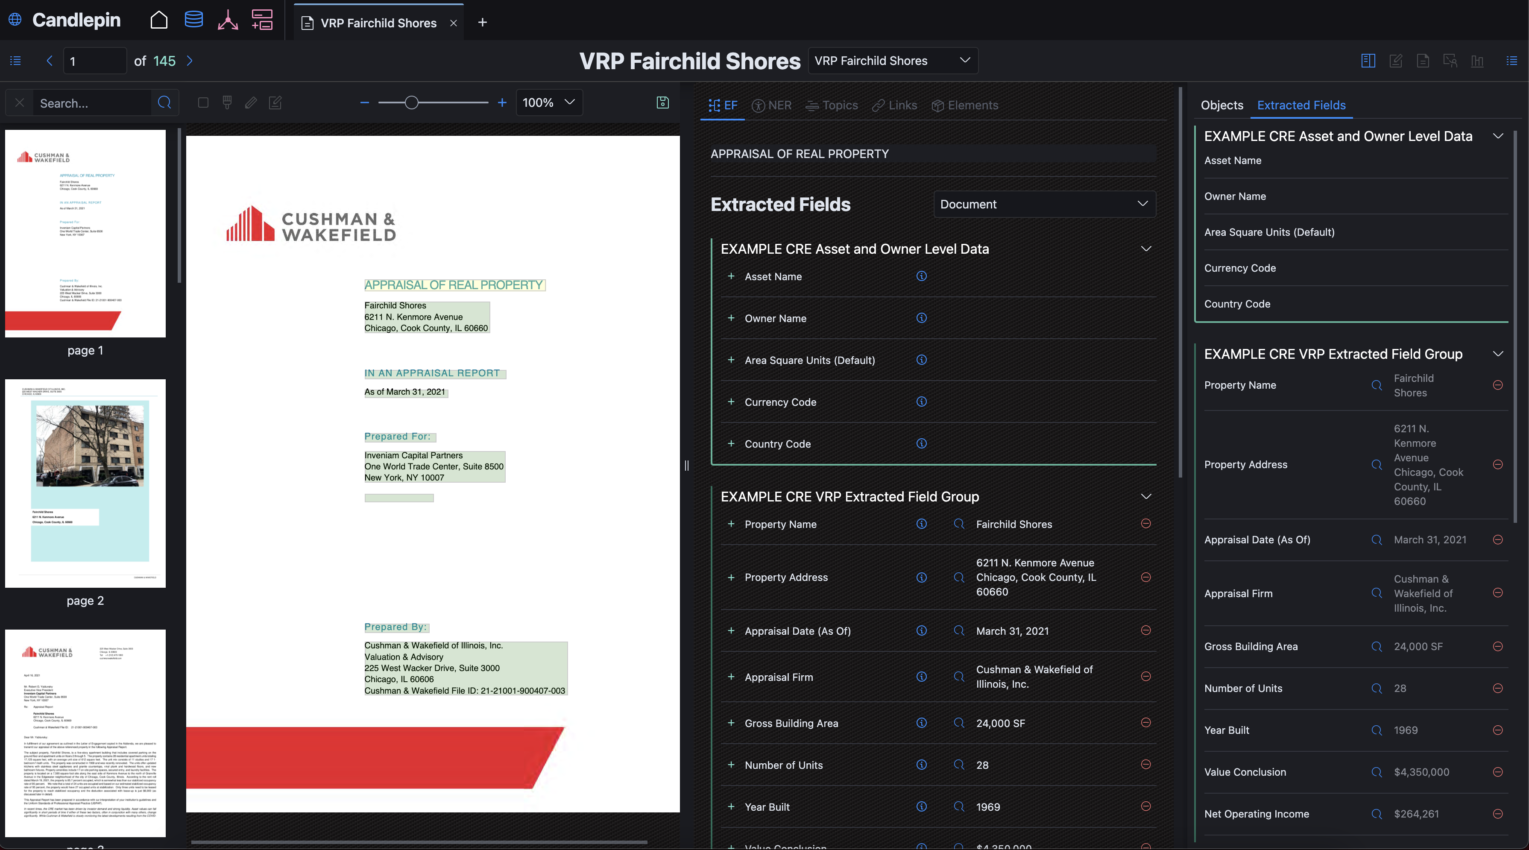Screen dimensions: 1529x850
Task: Collapse right panel VRP Extracted Field Group
Action: pos(1497,354)
